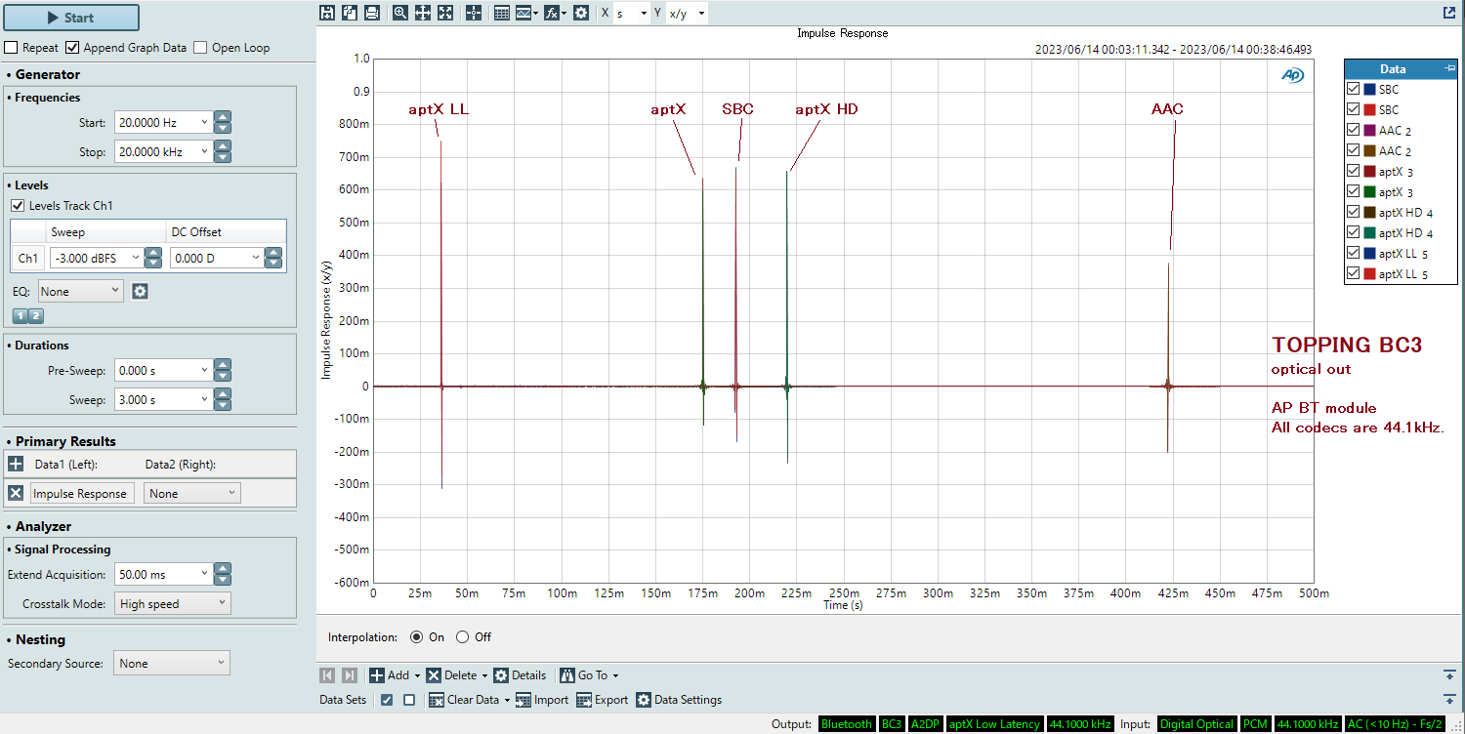Collapse Data Sets toolbar arrow
The image size is (1465, 734).
[x=1449, y=700]
